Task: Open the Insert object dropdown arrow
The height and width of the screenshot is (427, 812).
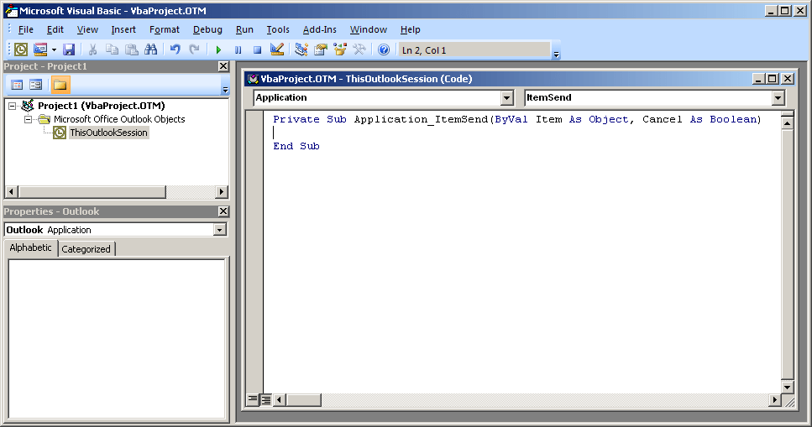Action: pos(54,49)
